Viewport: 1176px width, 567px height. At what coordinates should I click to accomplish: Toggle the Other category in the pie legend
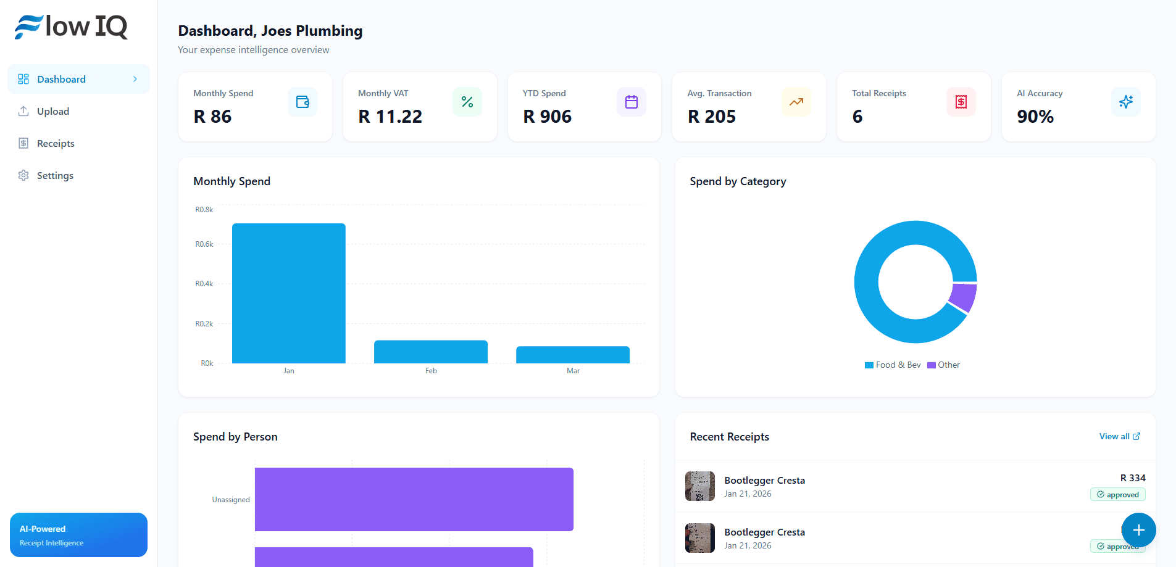(x=944, y=365)
